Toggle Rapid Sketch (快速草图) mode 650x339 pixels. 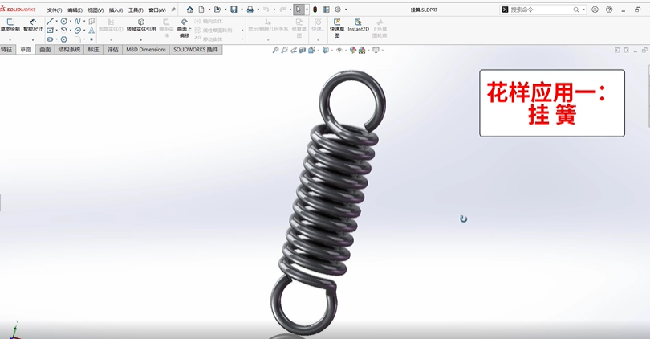pyautogui.click(x=337, y=27)
